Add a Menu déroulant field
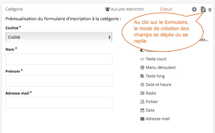This screenshot has width=215, height=133. 158,67
